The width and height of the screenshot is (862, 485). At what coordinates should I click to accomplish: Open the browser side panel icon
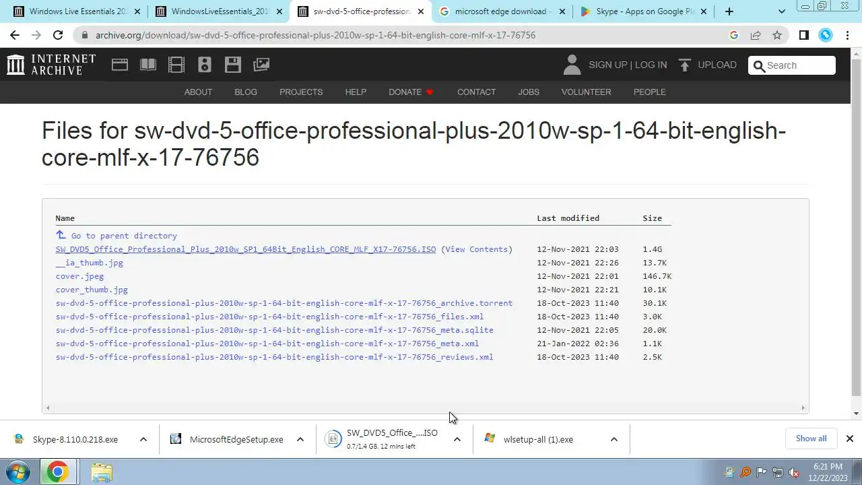804,35
